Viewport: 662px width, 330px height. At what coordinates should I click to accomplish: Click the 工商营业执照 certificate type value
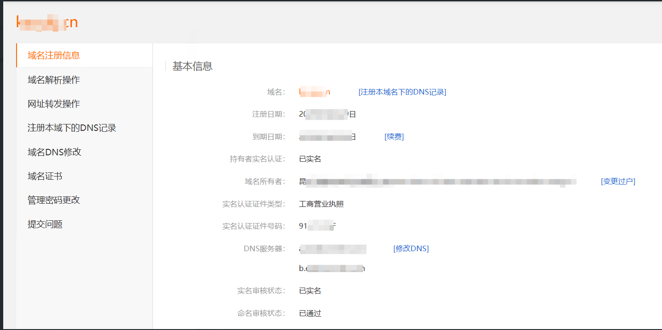(x=321, y=204)
